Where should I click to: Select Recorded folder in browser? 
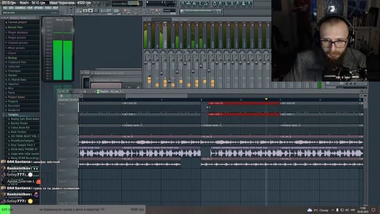pyautogui.click(x=14, y=106)
